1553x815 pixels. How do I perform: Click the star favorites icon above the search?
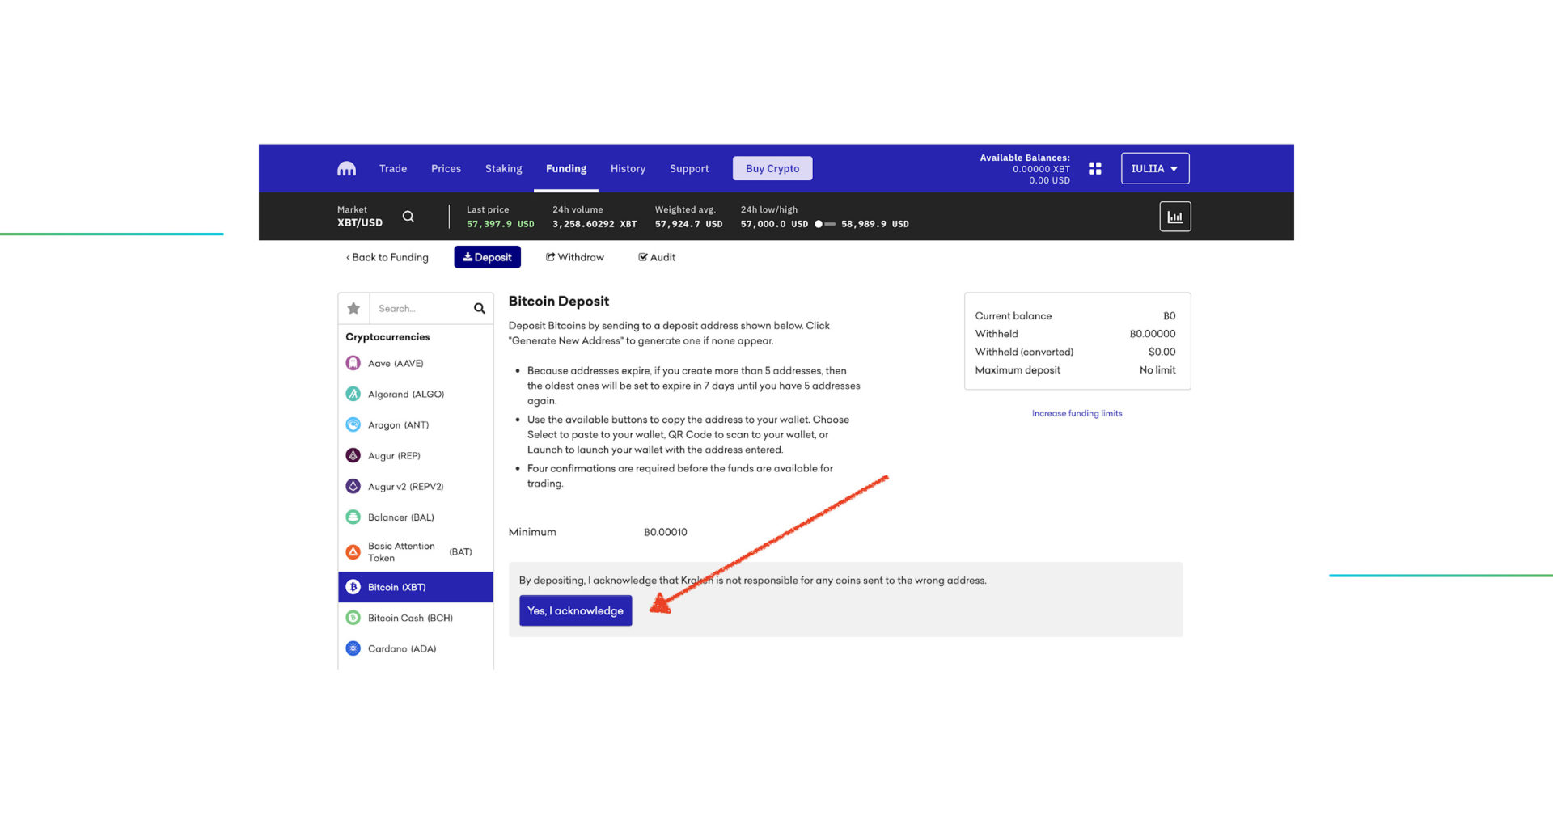click(x=353, y=308)
